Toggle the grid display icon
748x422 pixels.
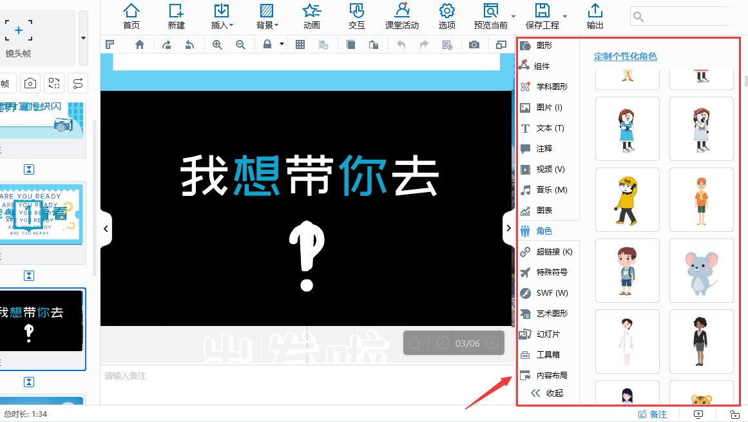coord(300,44)
